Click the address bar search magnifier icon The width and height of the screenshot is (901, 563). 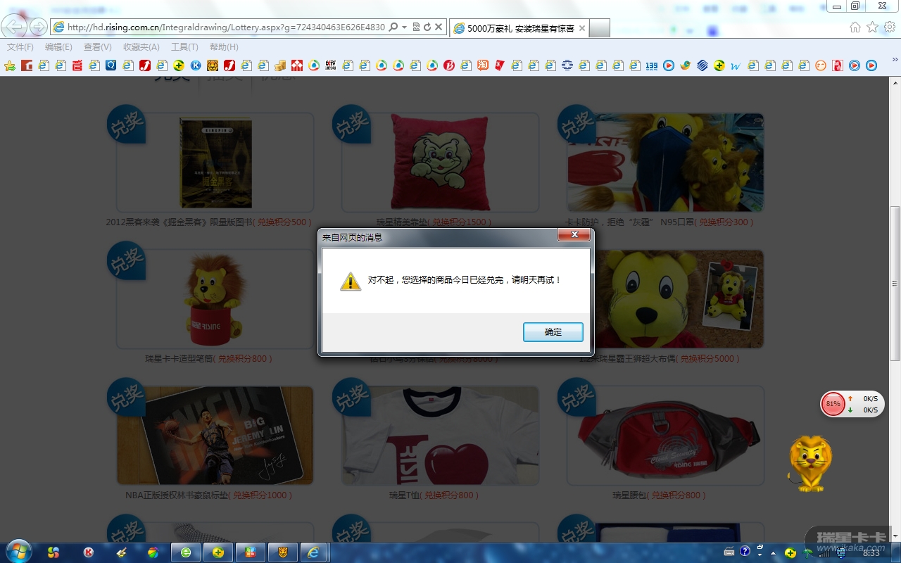point(393,27)
